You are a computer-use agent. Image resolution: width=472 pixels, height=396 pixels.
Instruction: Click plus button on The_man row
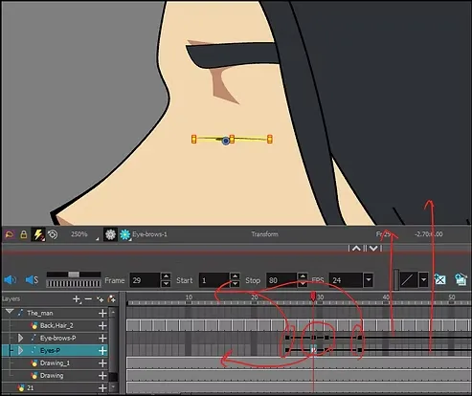[102, 313]
